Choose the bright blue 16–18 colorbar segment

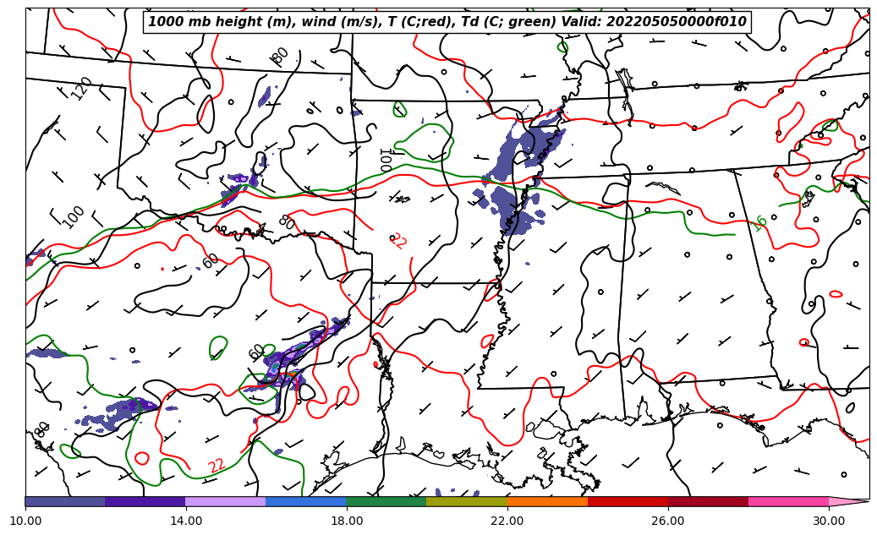305,501
